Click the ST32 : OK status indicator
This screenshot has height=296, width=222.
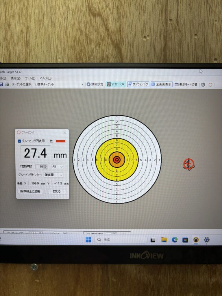coord(116,84)
